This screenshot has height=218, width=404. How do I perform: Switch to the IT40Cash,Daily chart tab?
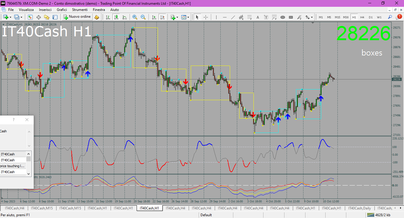pos(360,208)
